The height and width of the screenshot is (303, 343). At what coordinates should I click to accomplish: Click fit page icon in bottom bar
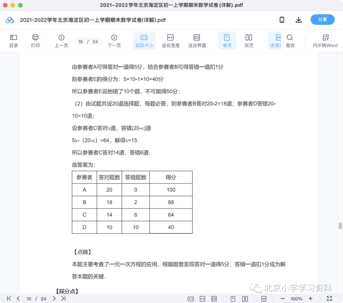(214, 299)
